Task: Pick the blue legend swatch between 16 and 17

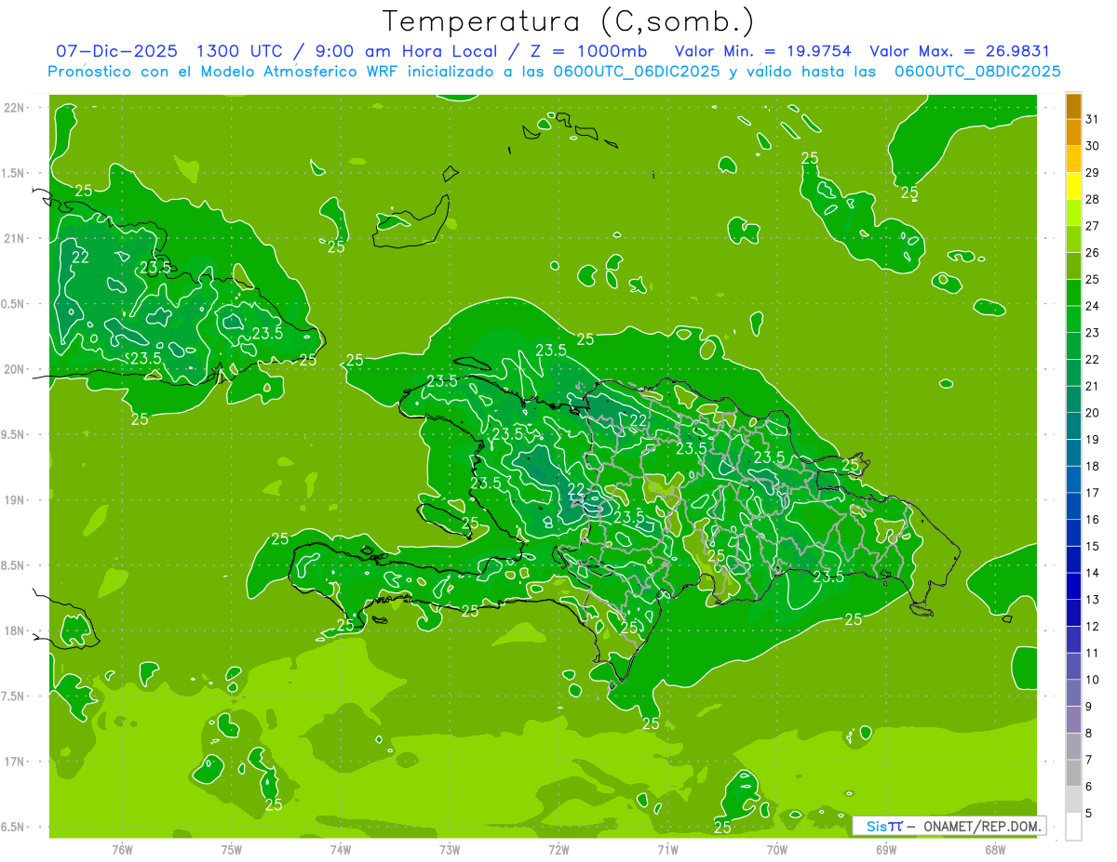Action: pyautogui.click(x=1073, y=507)
